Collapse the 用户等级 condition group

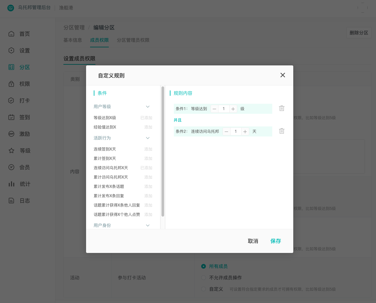pos(148,106)
